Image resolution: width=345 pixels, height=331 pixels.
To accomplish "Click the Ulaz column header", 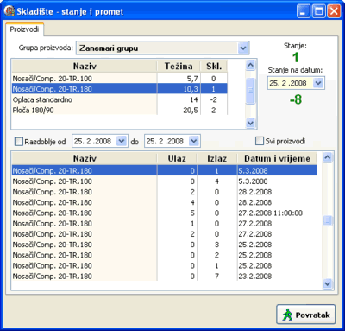I will click(177, 158).
